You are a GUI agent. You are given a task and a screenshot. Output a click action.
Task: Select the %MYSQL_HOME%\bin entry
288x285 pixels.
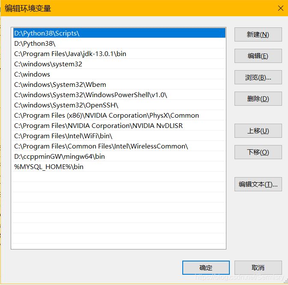(49, 166)
